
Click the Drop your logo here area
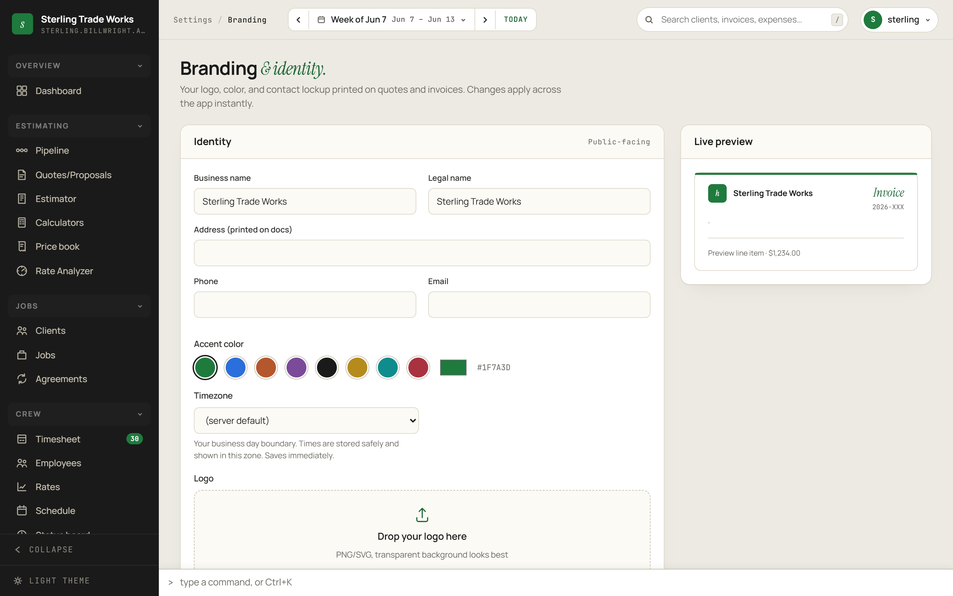click(422, 530)
